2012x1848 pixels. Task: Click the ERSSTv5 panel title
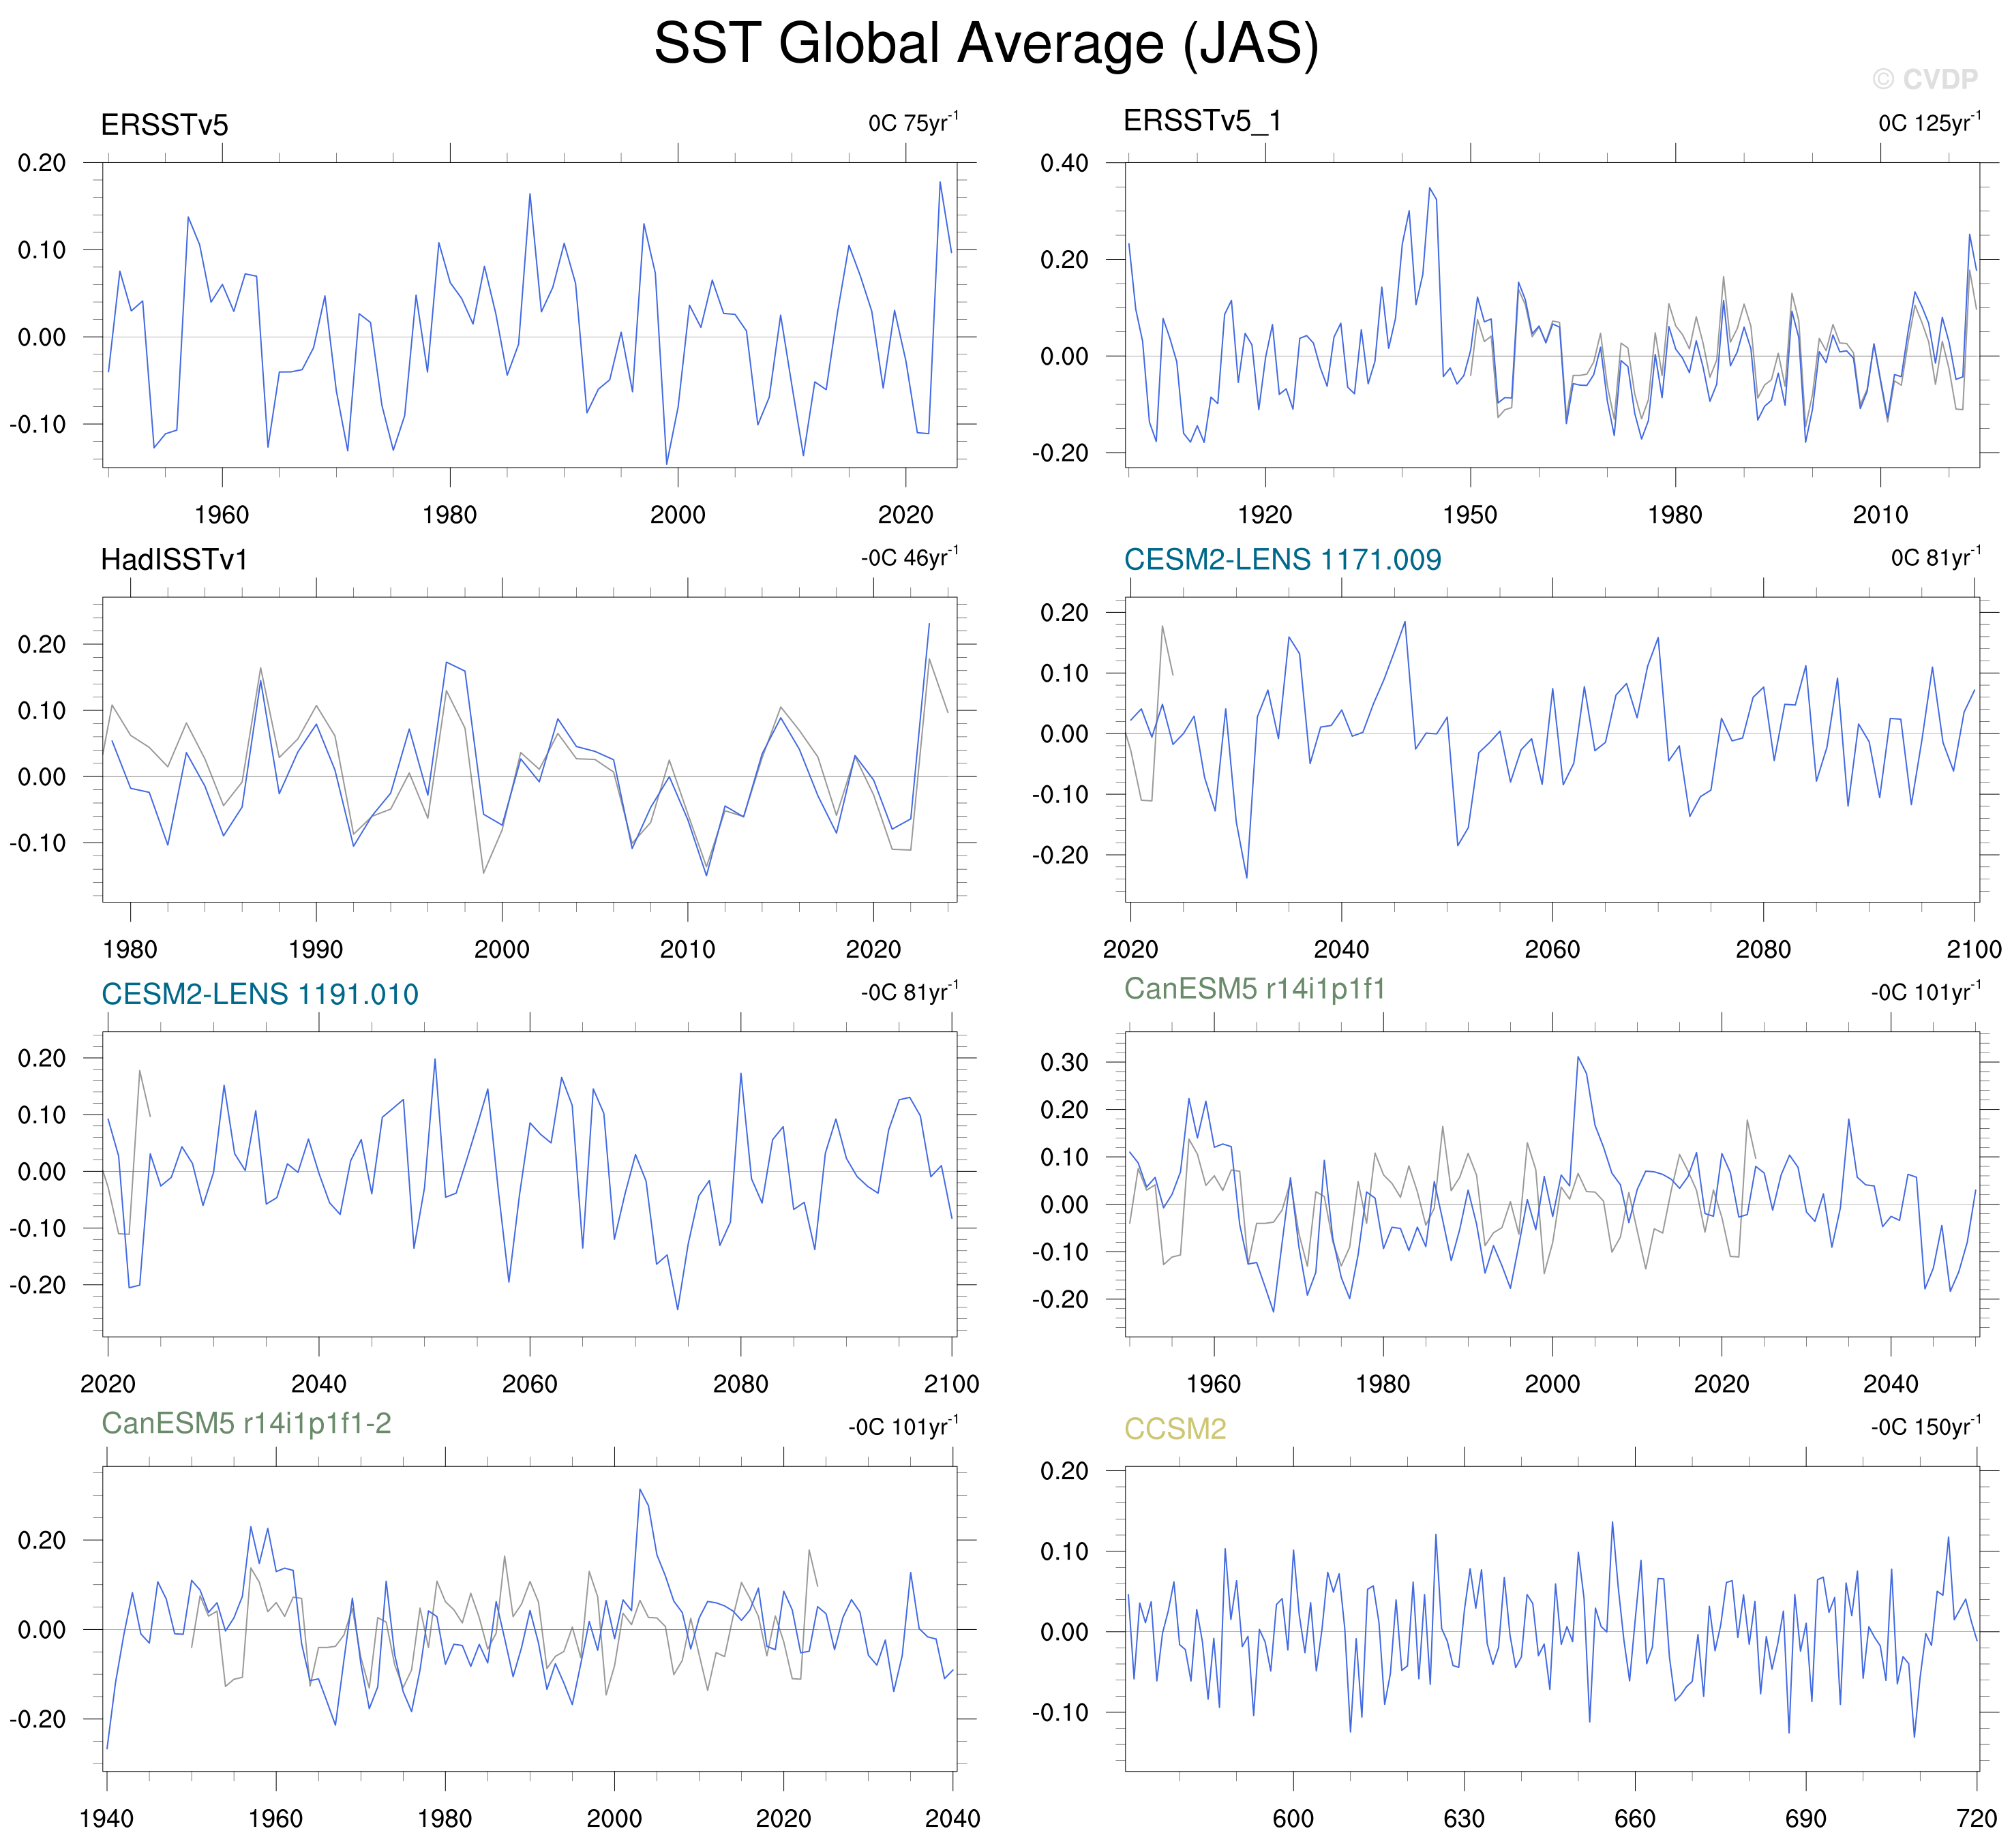point(164,125)
